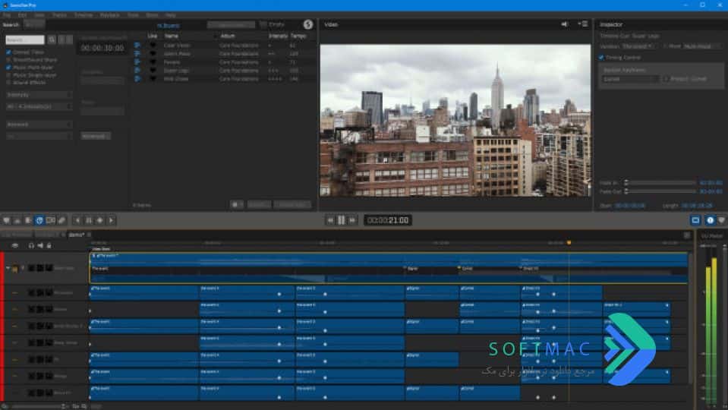The height and width of the screenshot is (410, 728).
Task: Toggle the Sound Effects checkbox
Action: tap(8, 82)
